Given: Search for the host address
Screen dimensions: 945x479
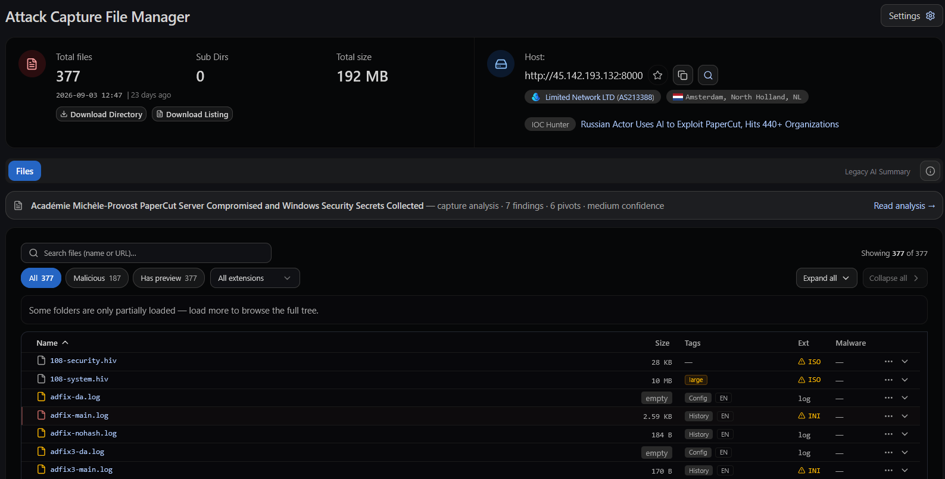Looking at the screenshot, I should point(708,76).
